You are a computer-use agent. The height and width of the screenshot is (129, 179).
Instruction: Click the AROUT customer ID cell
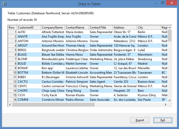coord(29,46)
